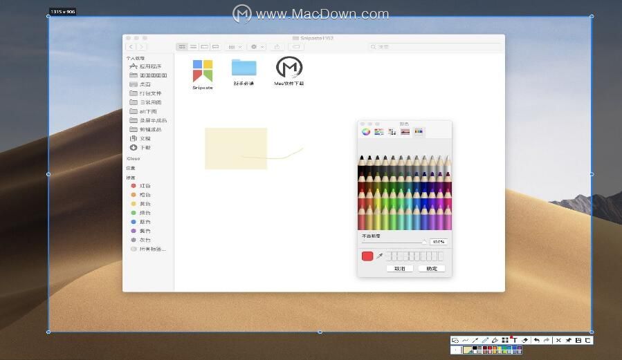Select the marker pen tool in Snipaste toolbar
The width and height of the screenshot is (622, 360).
(495, 340)
